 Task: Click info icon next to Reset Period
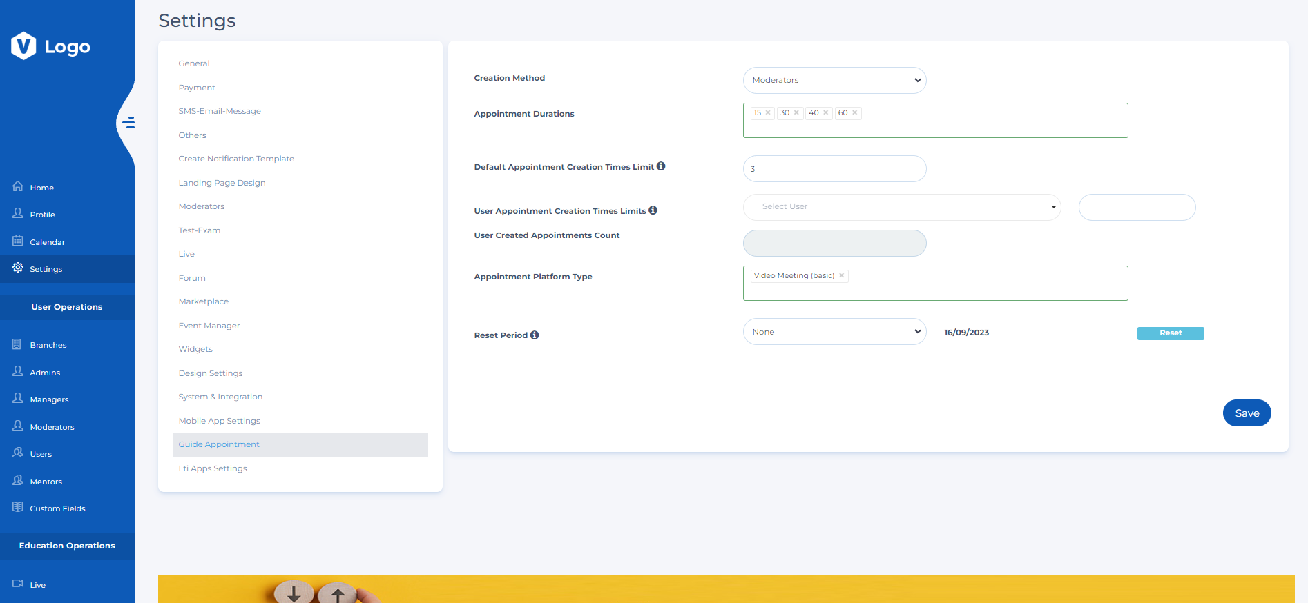point(535,335)
